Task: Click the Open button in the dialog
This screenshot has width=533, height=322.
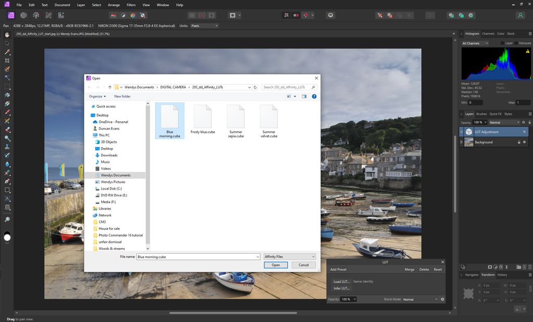Action: click(x=275, y=265)
